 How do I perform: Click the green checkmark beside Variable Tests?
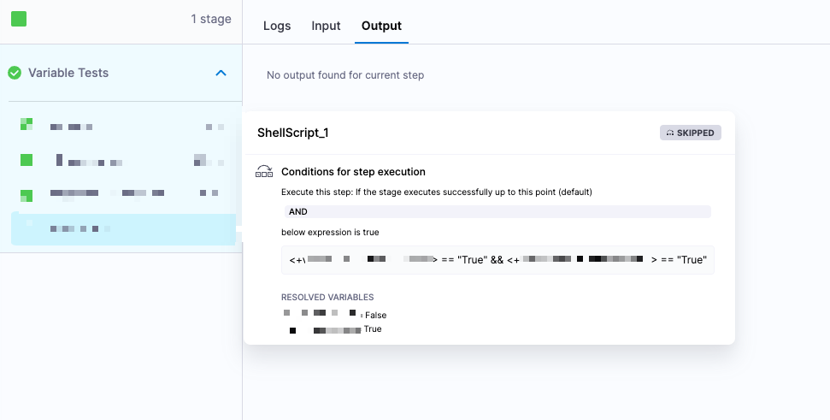tap(15, 73)
